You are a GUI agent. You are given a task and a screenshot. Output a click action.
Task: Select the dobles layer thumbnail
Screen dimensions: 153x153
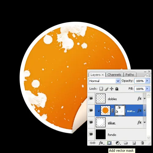coord(101,99)
